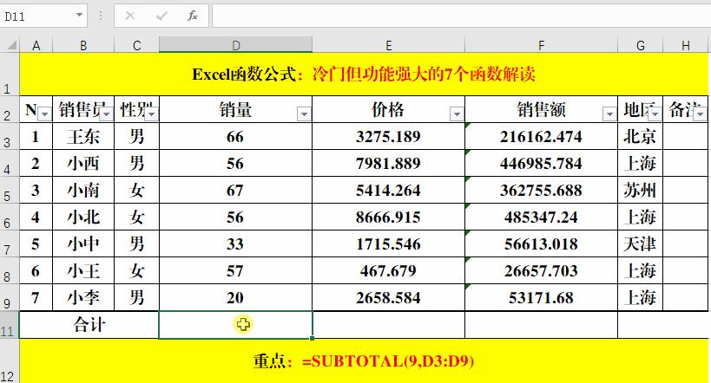Click the 销量 value 66
The width and height of the screenshot is (711, 383).
pos(236,136)
